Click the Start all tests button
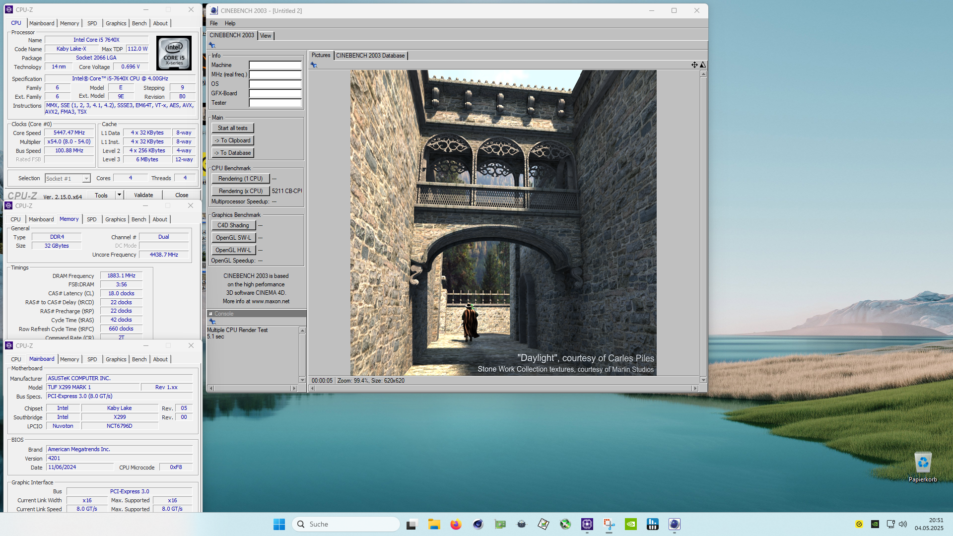Image resolution: width=953 pixels, height=536 pixels. point(232,128)
